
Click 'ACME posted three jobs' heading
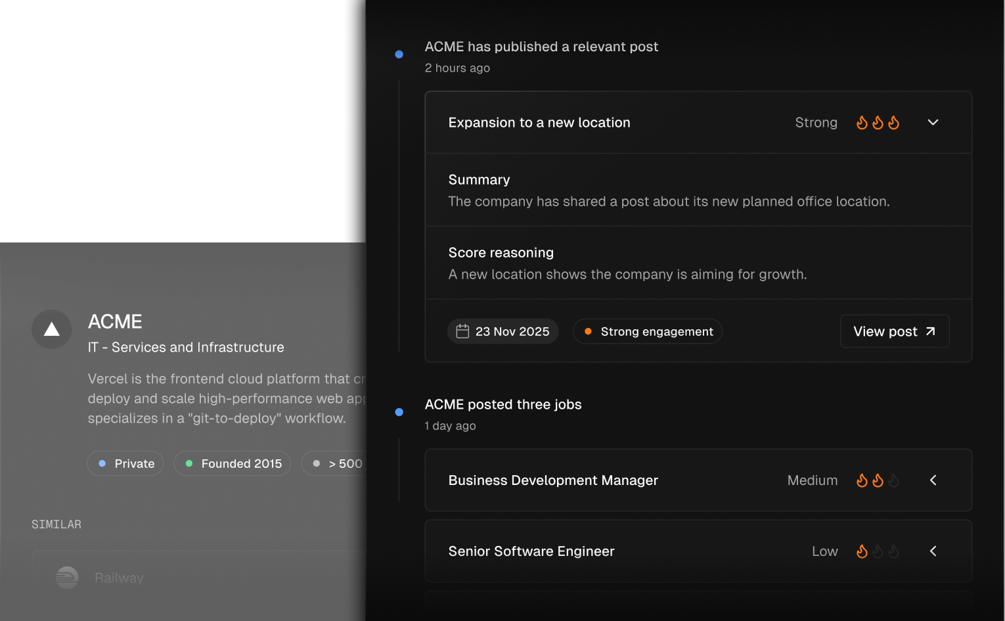pos(503,404)
